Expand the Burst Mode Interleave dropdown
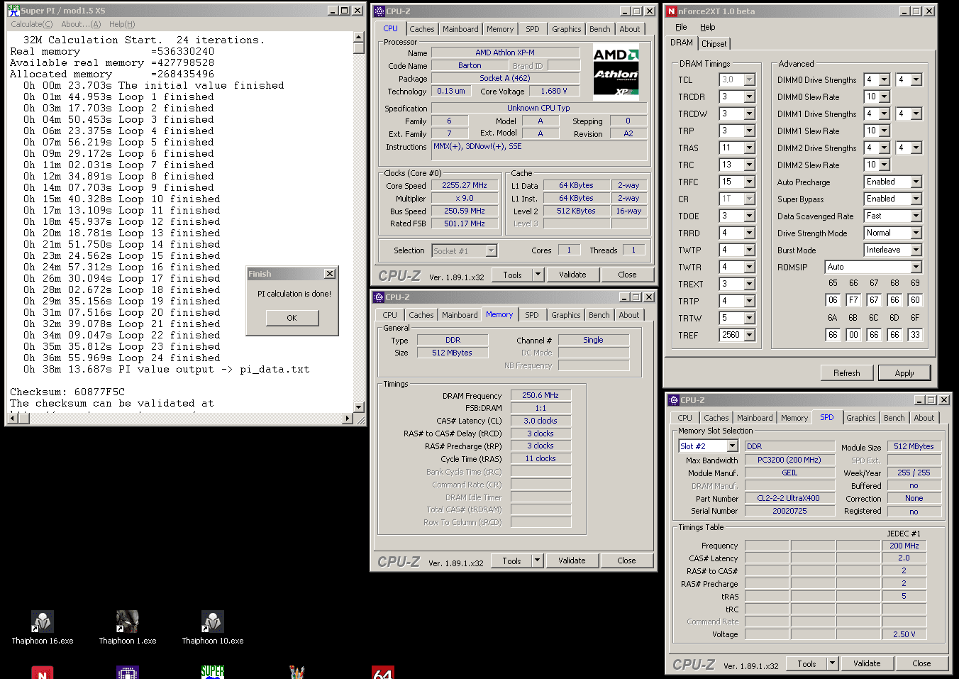959x679 pixels. point(916,250)
